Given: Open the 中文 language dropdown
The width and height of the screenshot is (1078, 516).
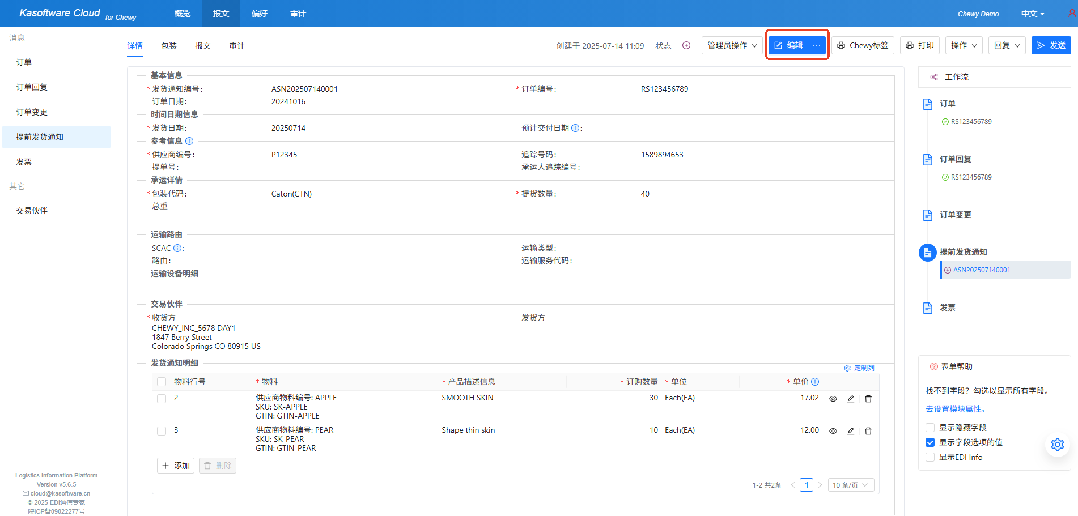Looking at the screenshot, I should [x=1032, y=14].
